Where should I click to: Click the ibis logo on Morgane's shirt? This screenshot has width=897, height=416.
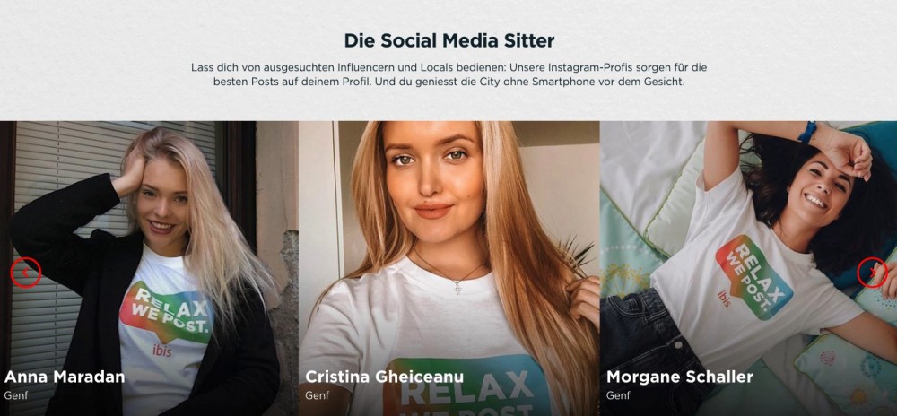click(x=724, y=298)
